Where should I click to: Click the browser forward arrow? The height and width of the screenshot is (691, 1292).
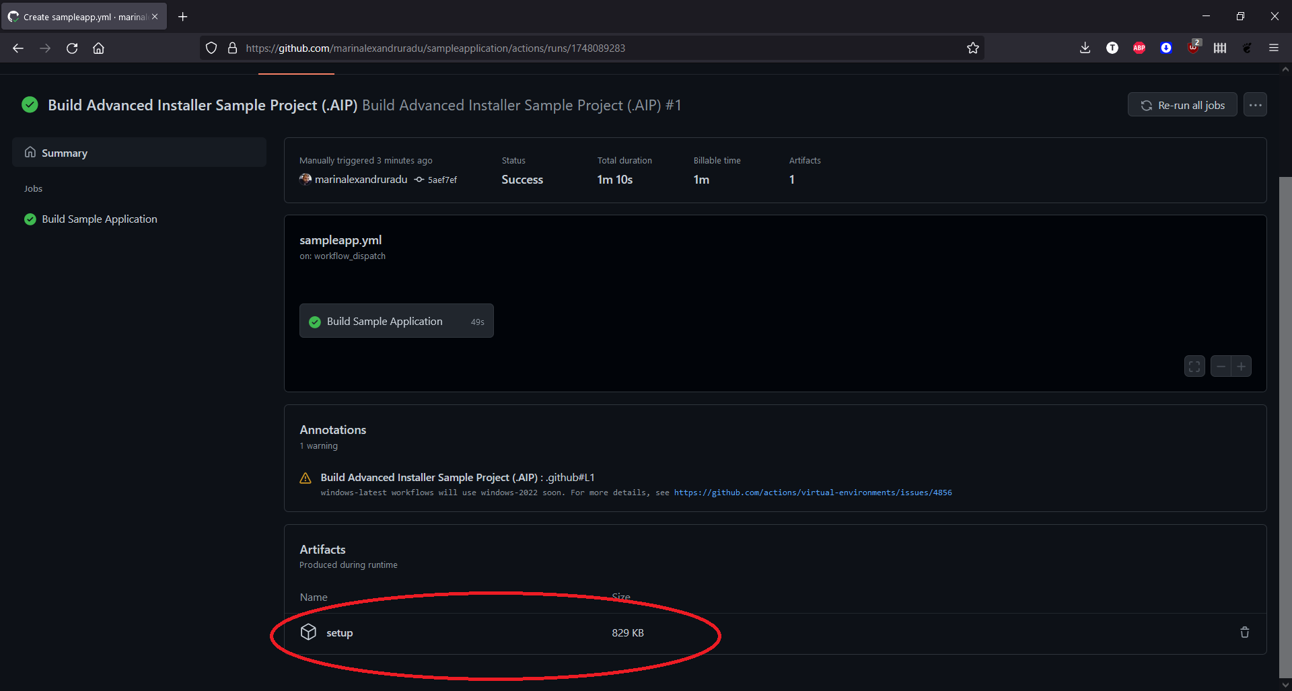45,48
